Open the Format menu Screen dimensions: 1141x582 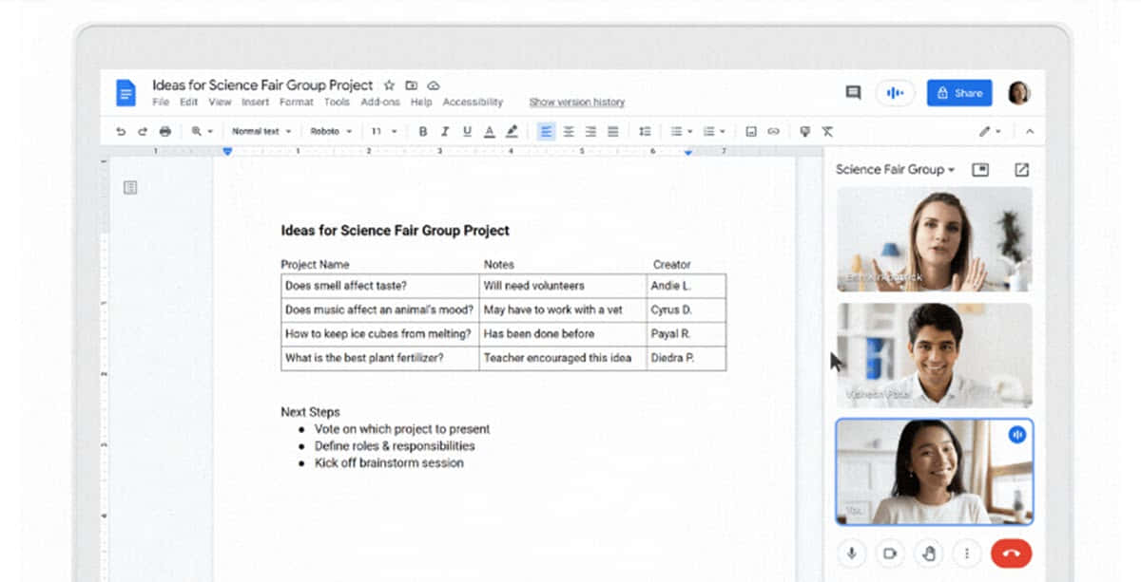[296, 103]
